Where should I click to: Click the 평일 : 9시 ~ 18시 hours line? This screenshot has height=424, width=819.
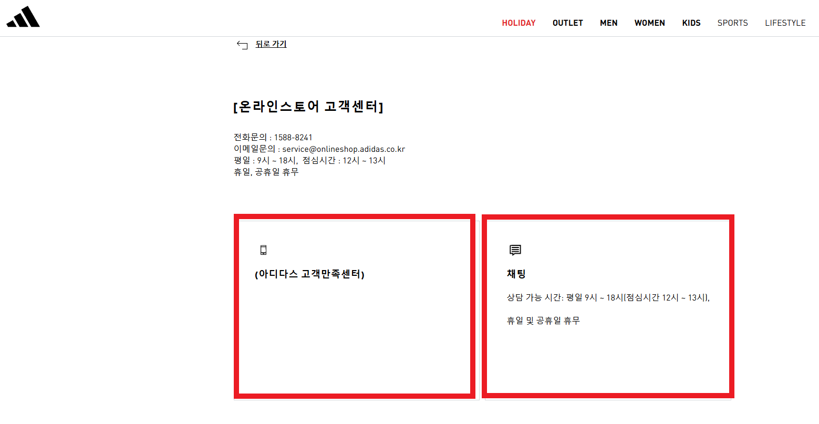(x=309, y=161)
